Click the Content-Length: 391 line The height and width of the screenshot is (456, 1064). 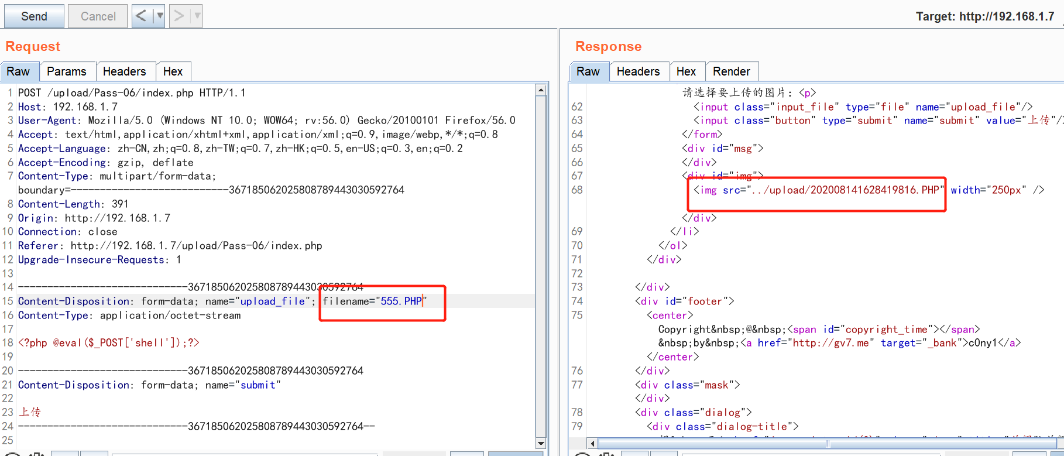coord(73,204)
